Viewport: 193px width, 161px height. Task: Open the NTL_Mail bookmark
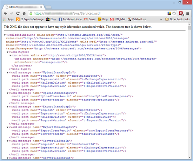coord(118,19)
